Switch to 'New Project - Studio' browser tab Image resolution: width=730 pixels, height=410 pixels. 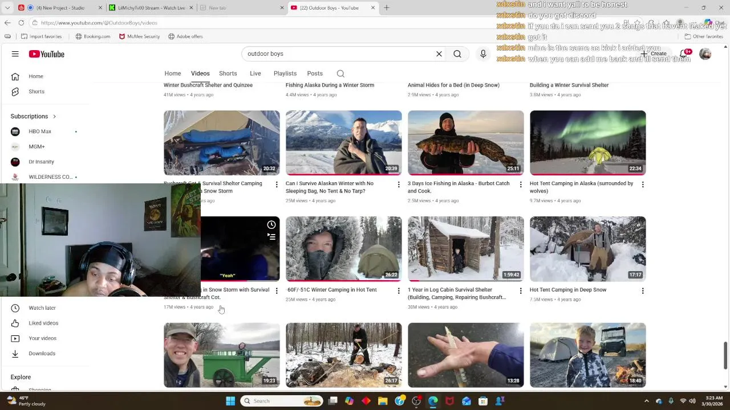(60, 8)
